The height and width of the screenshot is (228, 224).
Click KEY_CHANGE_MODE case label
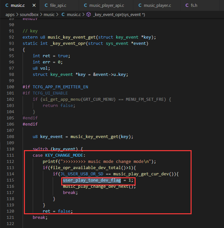tap(64, 155)
